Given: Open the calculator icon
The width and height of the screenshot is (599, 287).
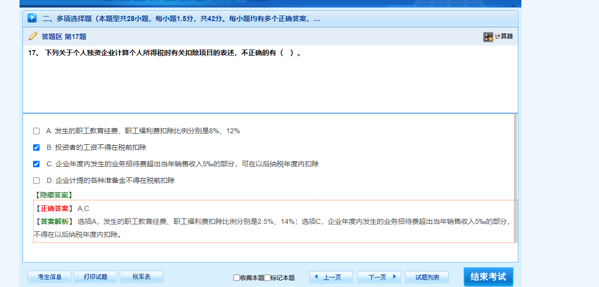Looking at the screenshot, I should (x=488, y=37).
